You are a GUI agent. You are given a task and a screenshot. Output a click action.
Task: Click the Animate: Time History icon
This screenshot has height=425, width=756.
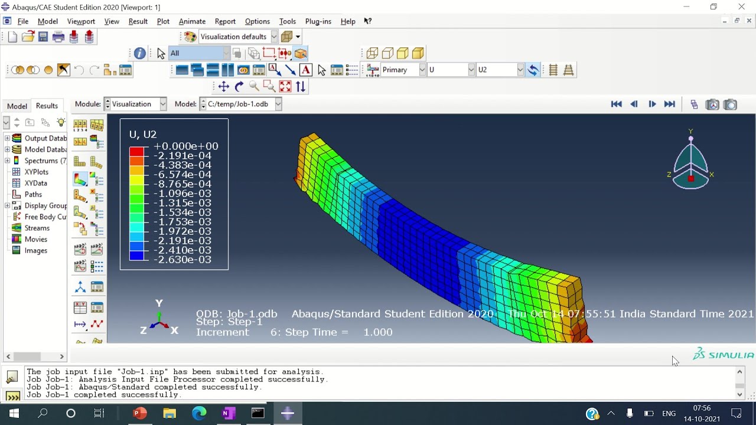(97, 250)
